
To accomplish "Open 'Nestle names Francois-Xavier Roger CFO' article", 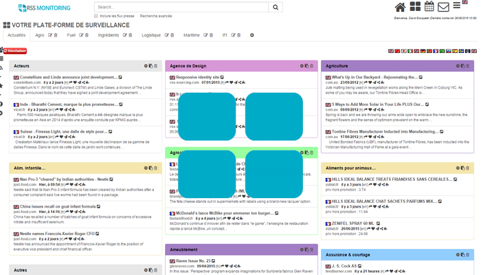I will 57,234.
